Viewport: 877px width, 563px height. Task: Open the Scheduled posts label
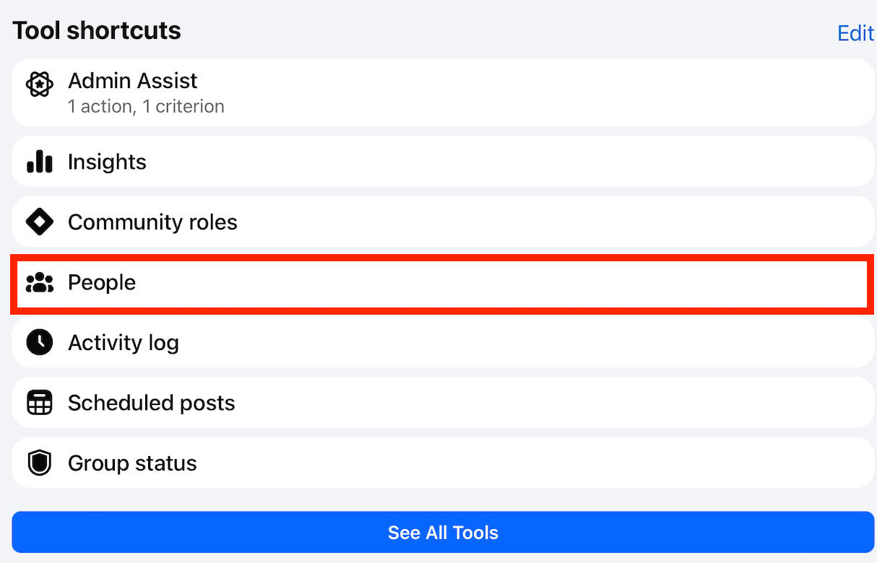coord(152,403)
